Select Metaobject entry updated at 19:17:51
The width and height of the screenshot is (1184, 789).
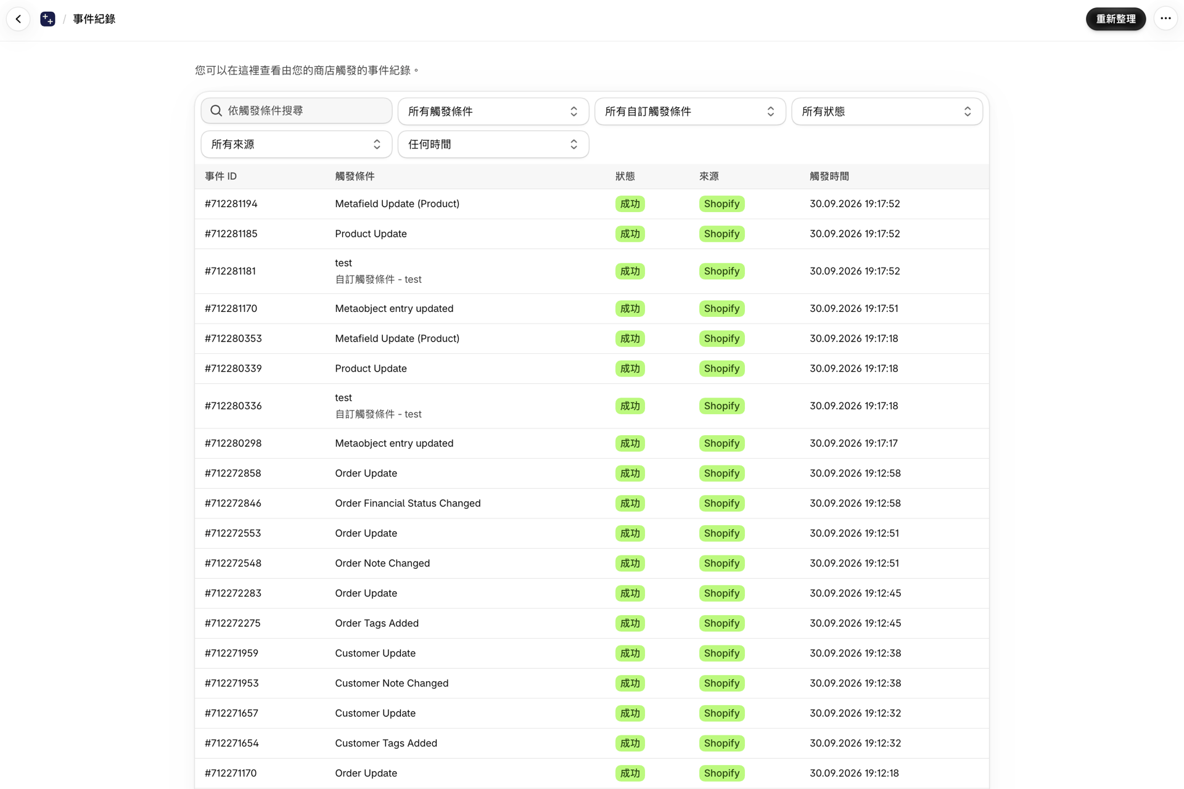coord(394,309)
